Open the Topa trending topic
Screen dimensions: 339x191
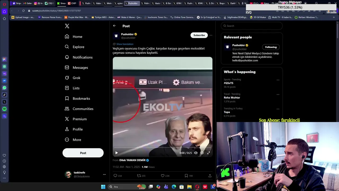coord(227,112)
